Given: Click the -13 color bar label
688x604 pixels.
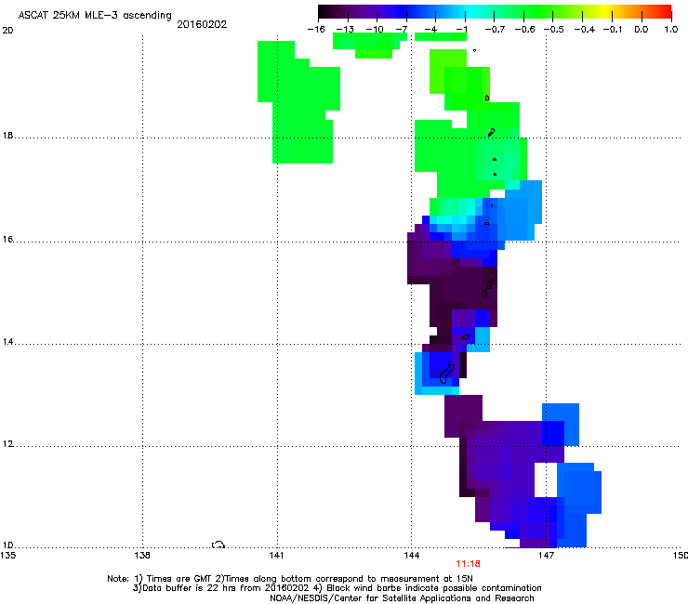Looking at the screenshot, I should pyautogui.click(x=345, y=30).
